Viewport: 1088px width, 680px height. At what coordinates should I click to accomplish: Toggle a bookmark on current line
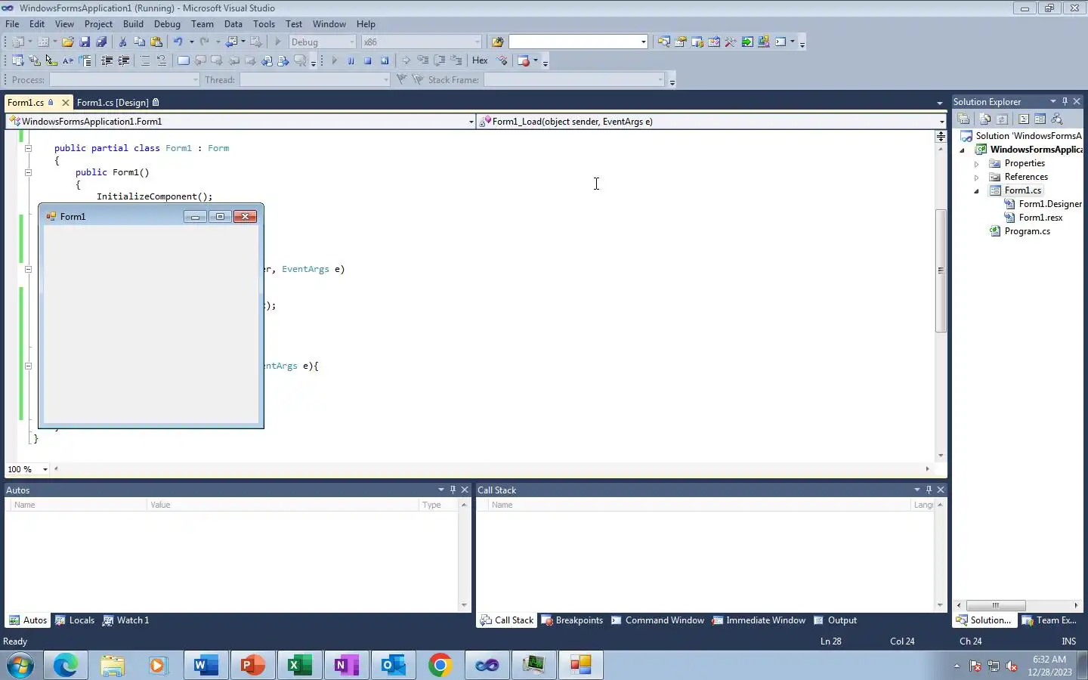184,60
